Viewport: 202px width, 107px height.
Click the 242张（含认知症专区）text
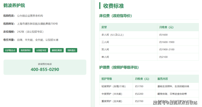pos(30,32)
